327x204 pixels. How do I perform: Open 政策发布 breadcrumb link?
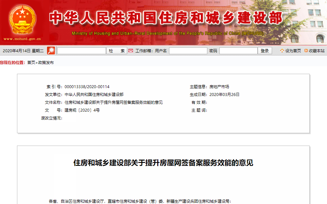[x=46, y=63]
